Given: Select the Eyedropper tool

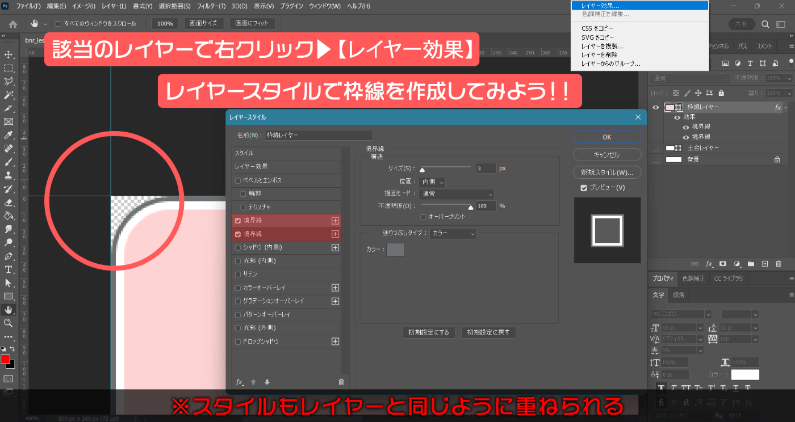Looking at the screenshot, I should pos(9,135).
